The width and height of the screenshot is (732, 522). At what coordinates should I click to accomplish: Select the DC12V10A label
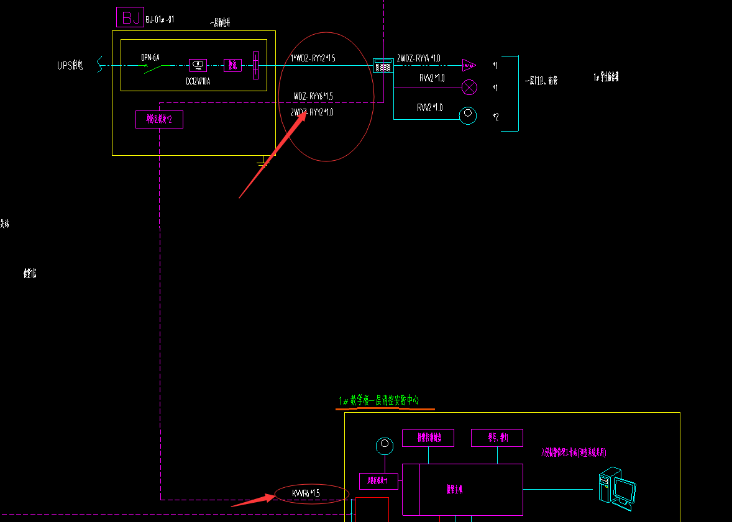click(198, 82)
